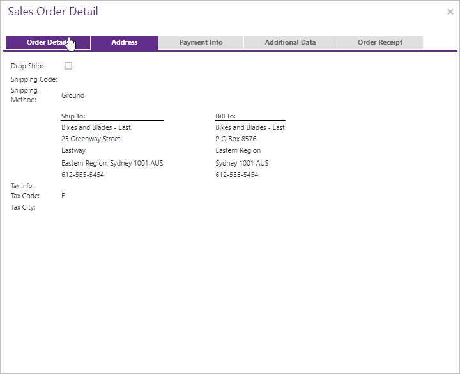Click the phone number under Bill To
Screen dimensions: 460x374
(236, 175)
